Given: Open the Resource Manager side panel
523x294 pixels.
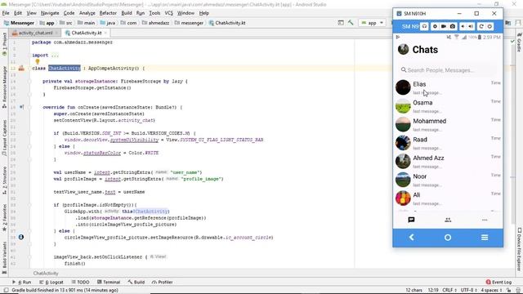Looking at the screenshot, I should click(4, 87).
